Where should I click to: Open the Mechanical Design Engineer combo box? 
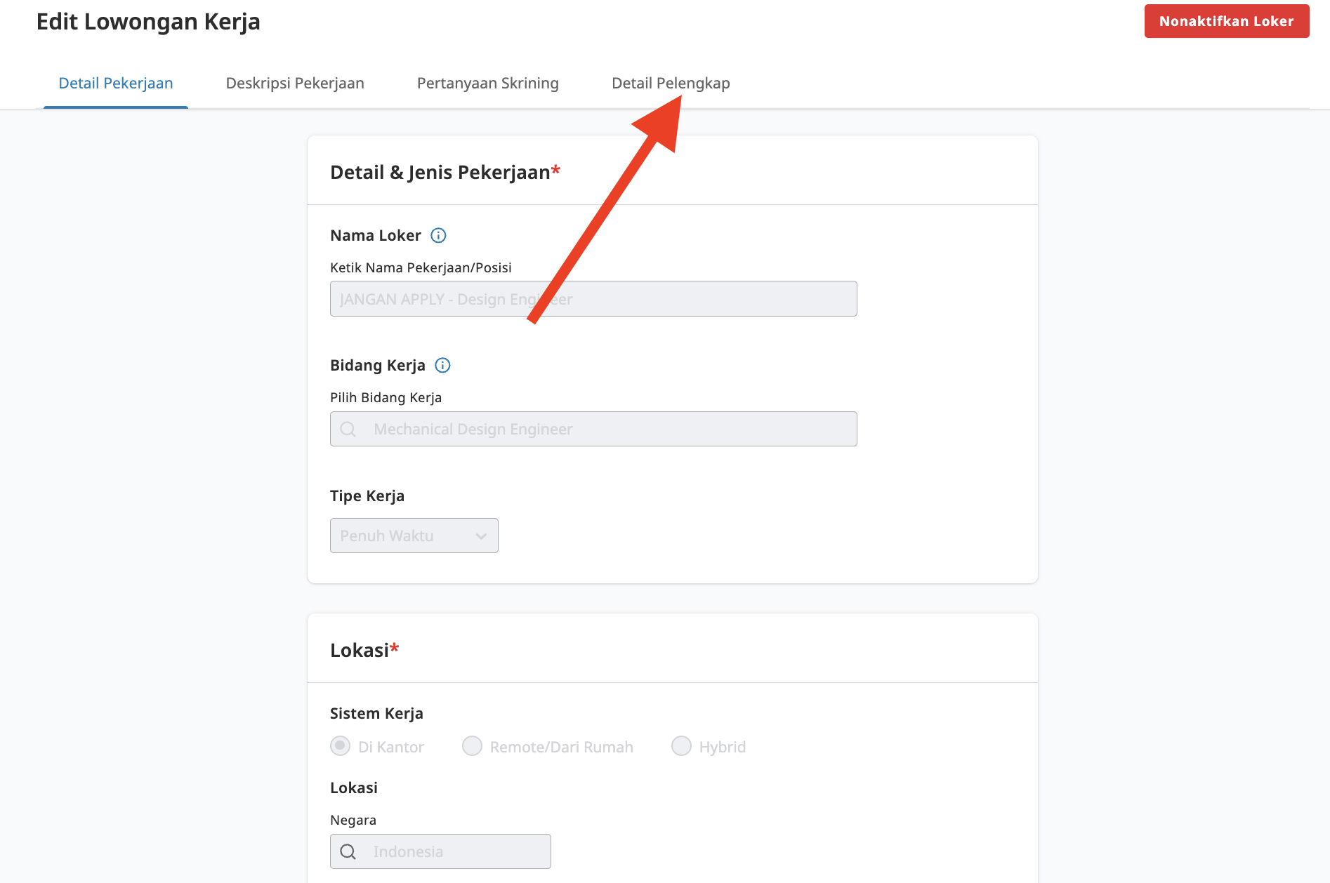(x=593, y=430)
